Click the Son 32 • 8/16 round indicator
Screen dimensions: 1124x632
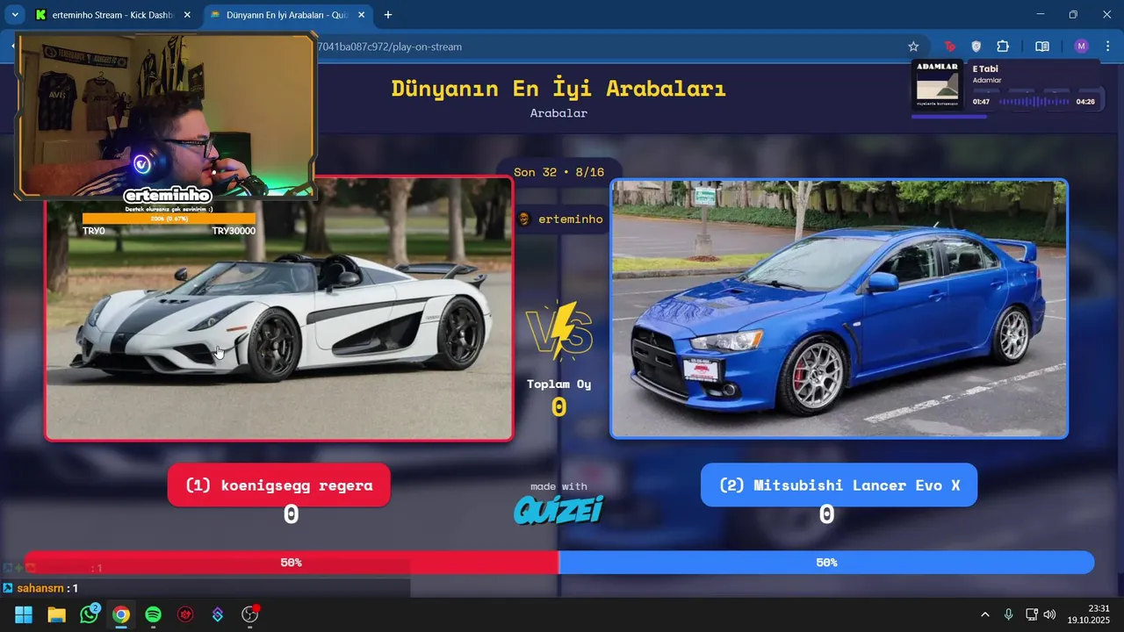tap(558, 172)
